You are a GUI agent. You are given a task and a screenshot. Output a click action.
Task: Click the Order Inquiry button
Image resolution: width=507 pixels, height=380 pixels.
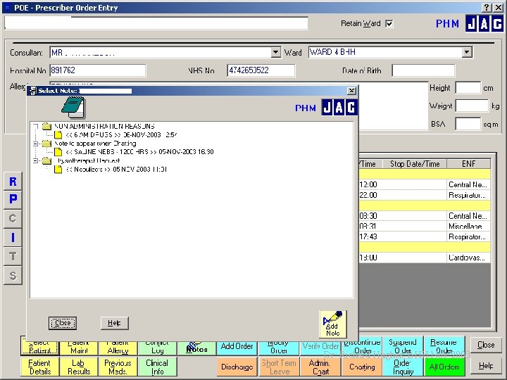403,367
